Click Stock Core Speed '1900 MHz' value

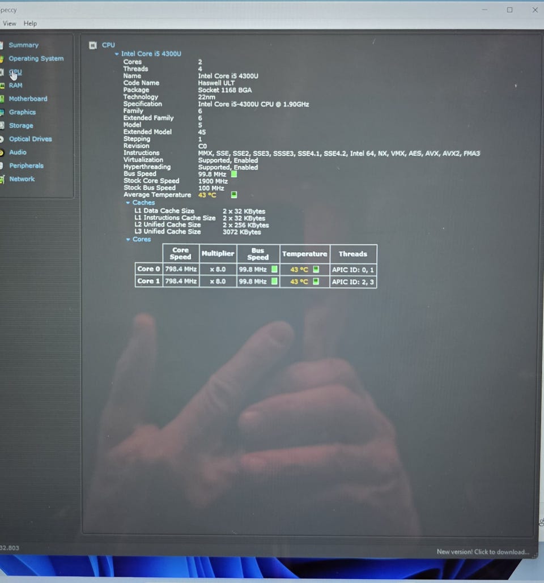pos(212,181)
